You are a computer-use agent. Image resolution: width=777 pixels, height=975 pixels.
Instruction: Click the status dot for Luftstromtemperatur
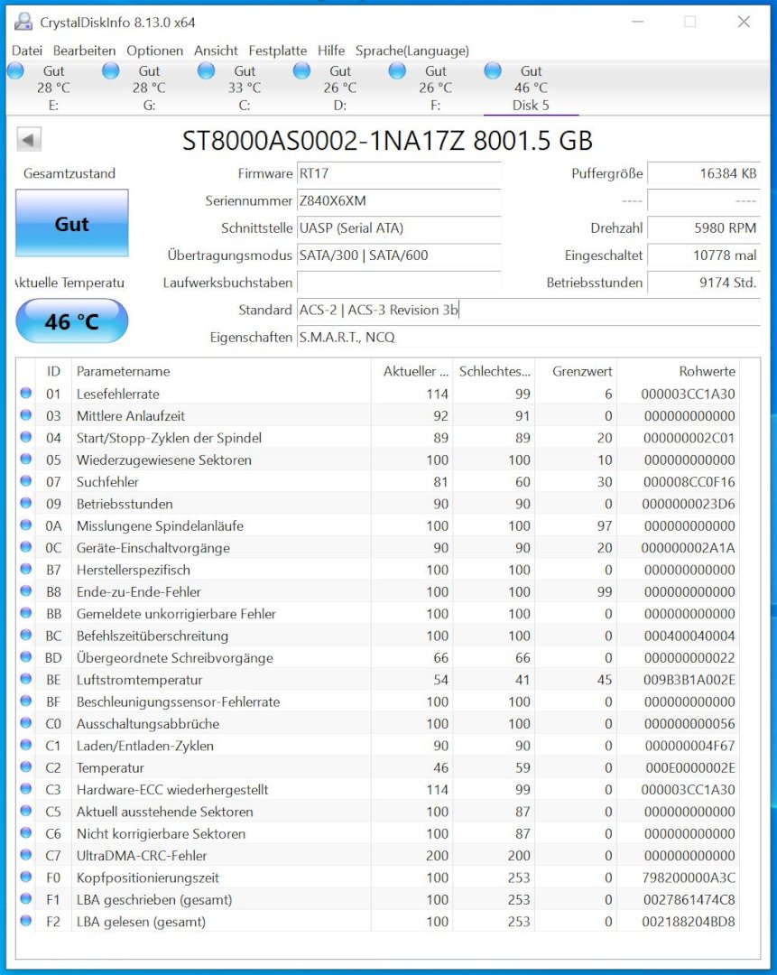coord(26,680)
